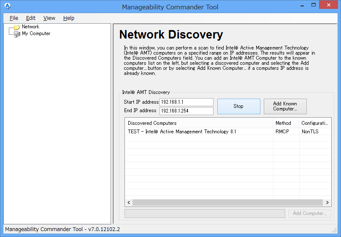Open the Help menu
The height and width of the screenshot is (237, 341).
[x=69, y=18]
